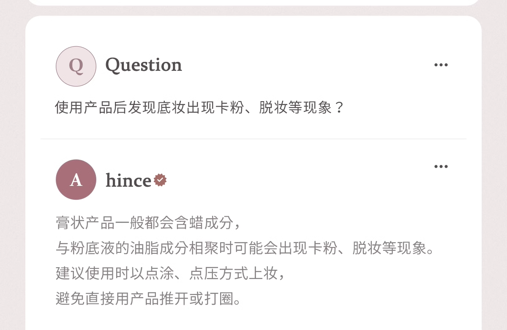Viewport: 507px width, 330px height.
Task: Tap the phrase 使用产品后 in the question
Action: pos(91,108)
